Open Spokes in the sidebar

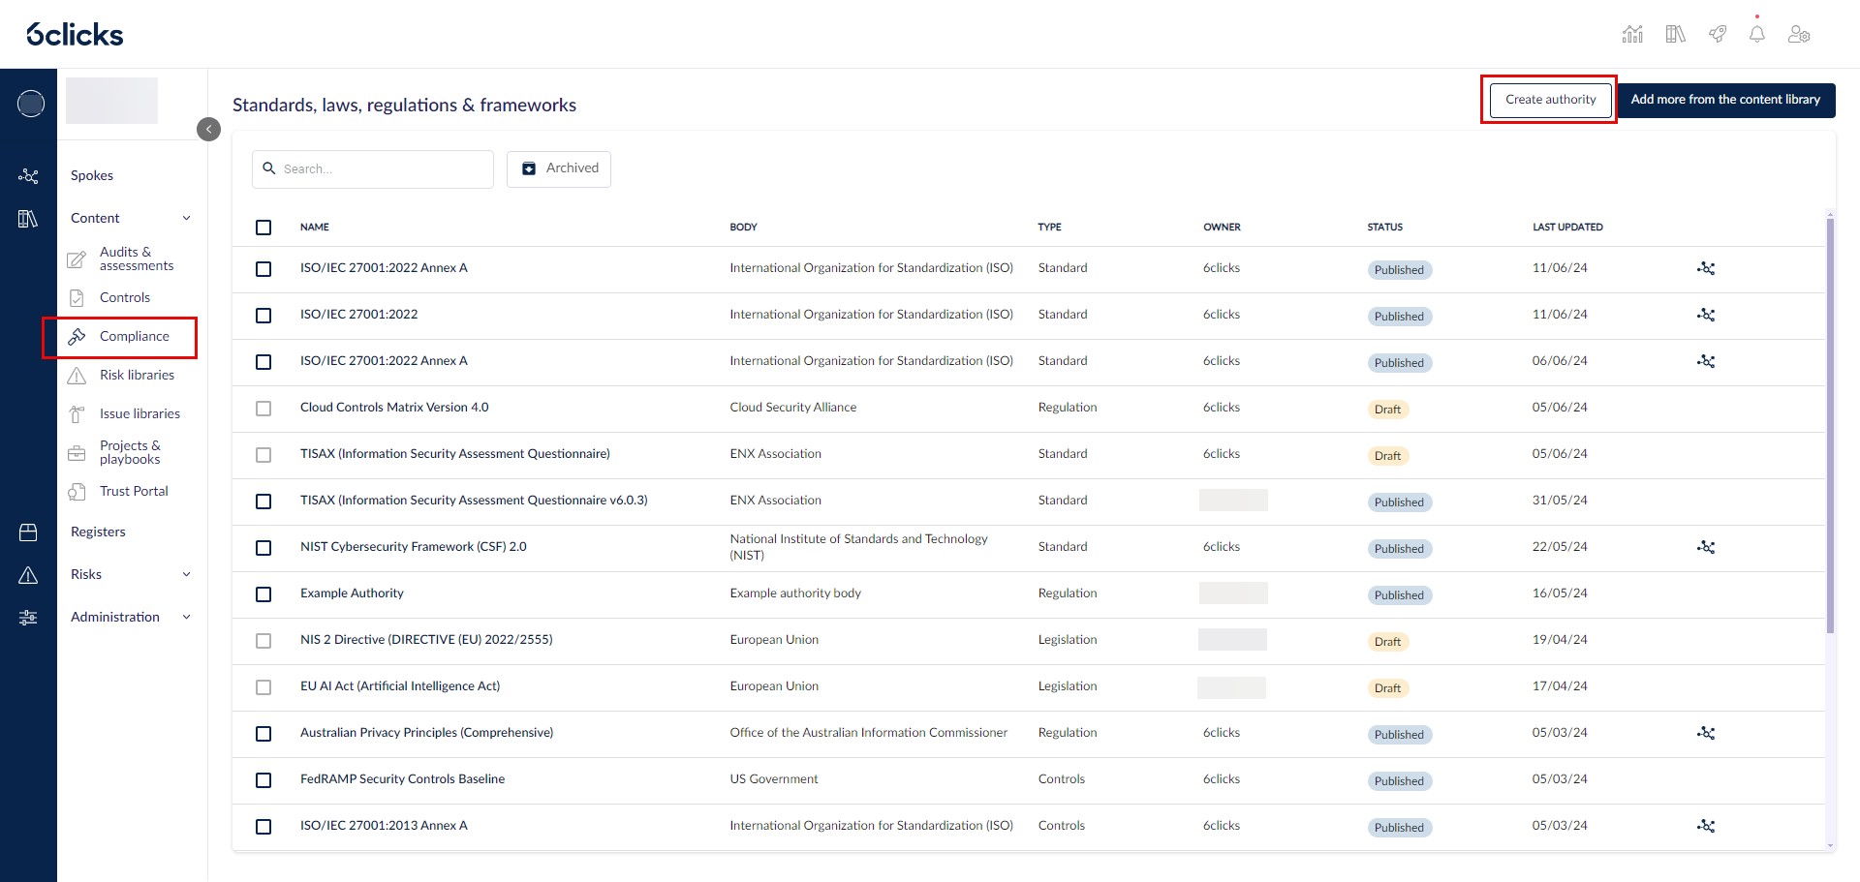pos(92,175)
